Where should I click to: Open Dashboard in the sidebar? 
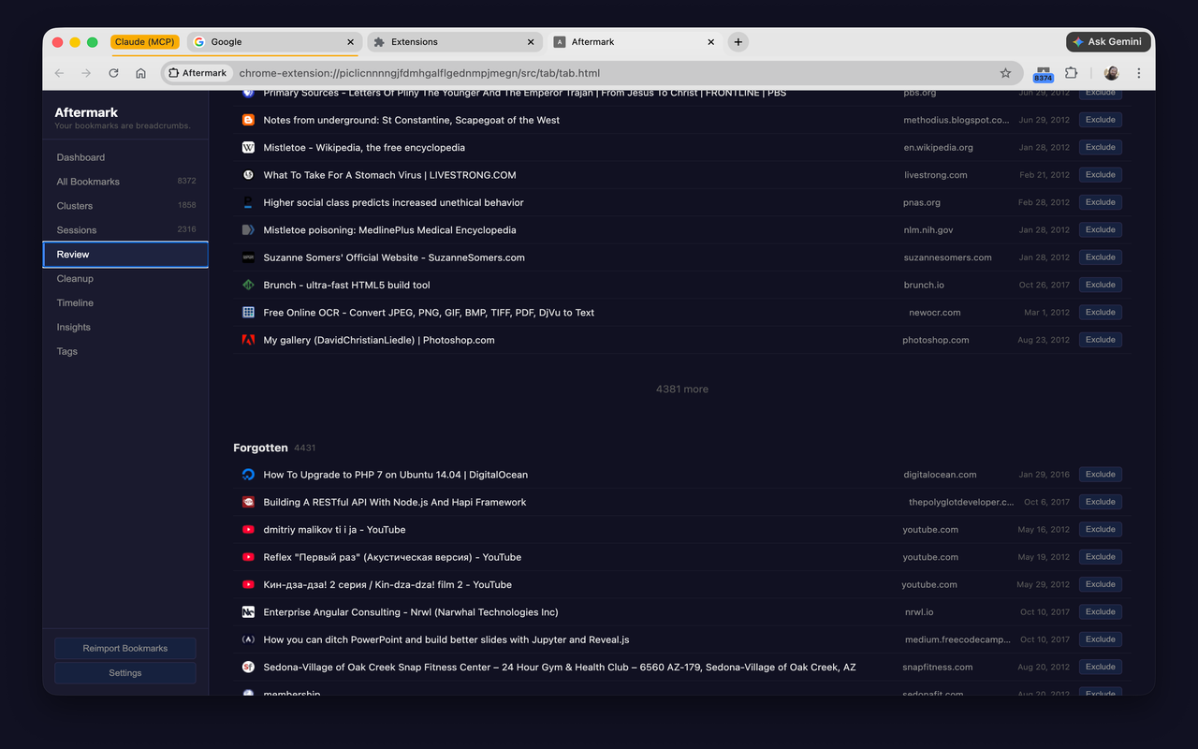point(125,157)
